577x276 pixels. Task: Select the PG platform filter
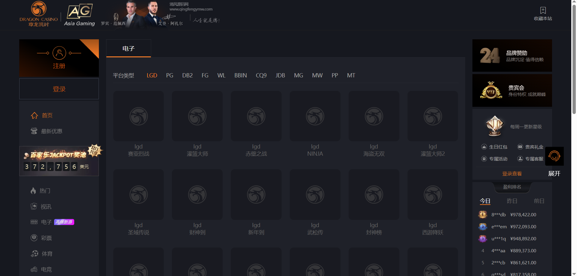point(169,76)
